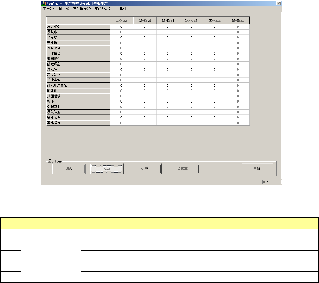Select the L1-Head column header
Screen dimensions: 319x283
click(x=122, y=21)
